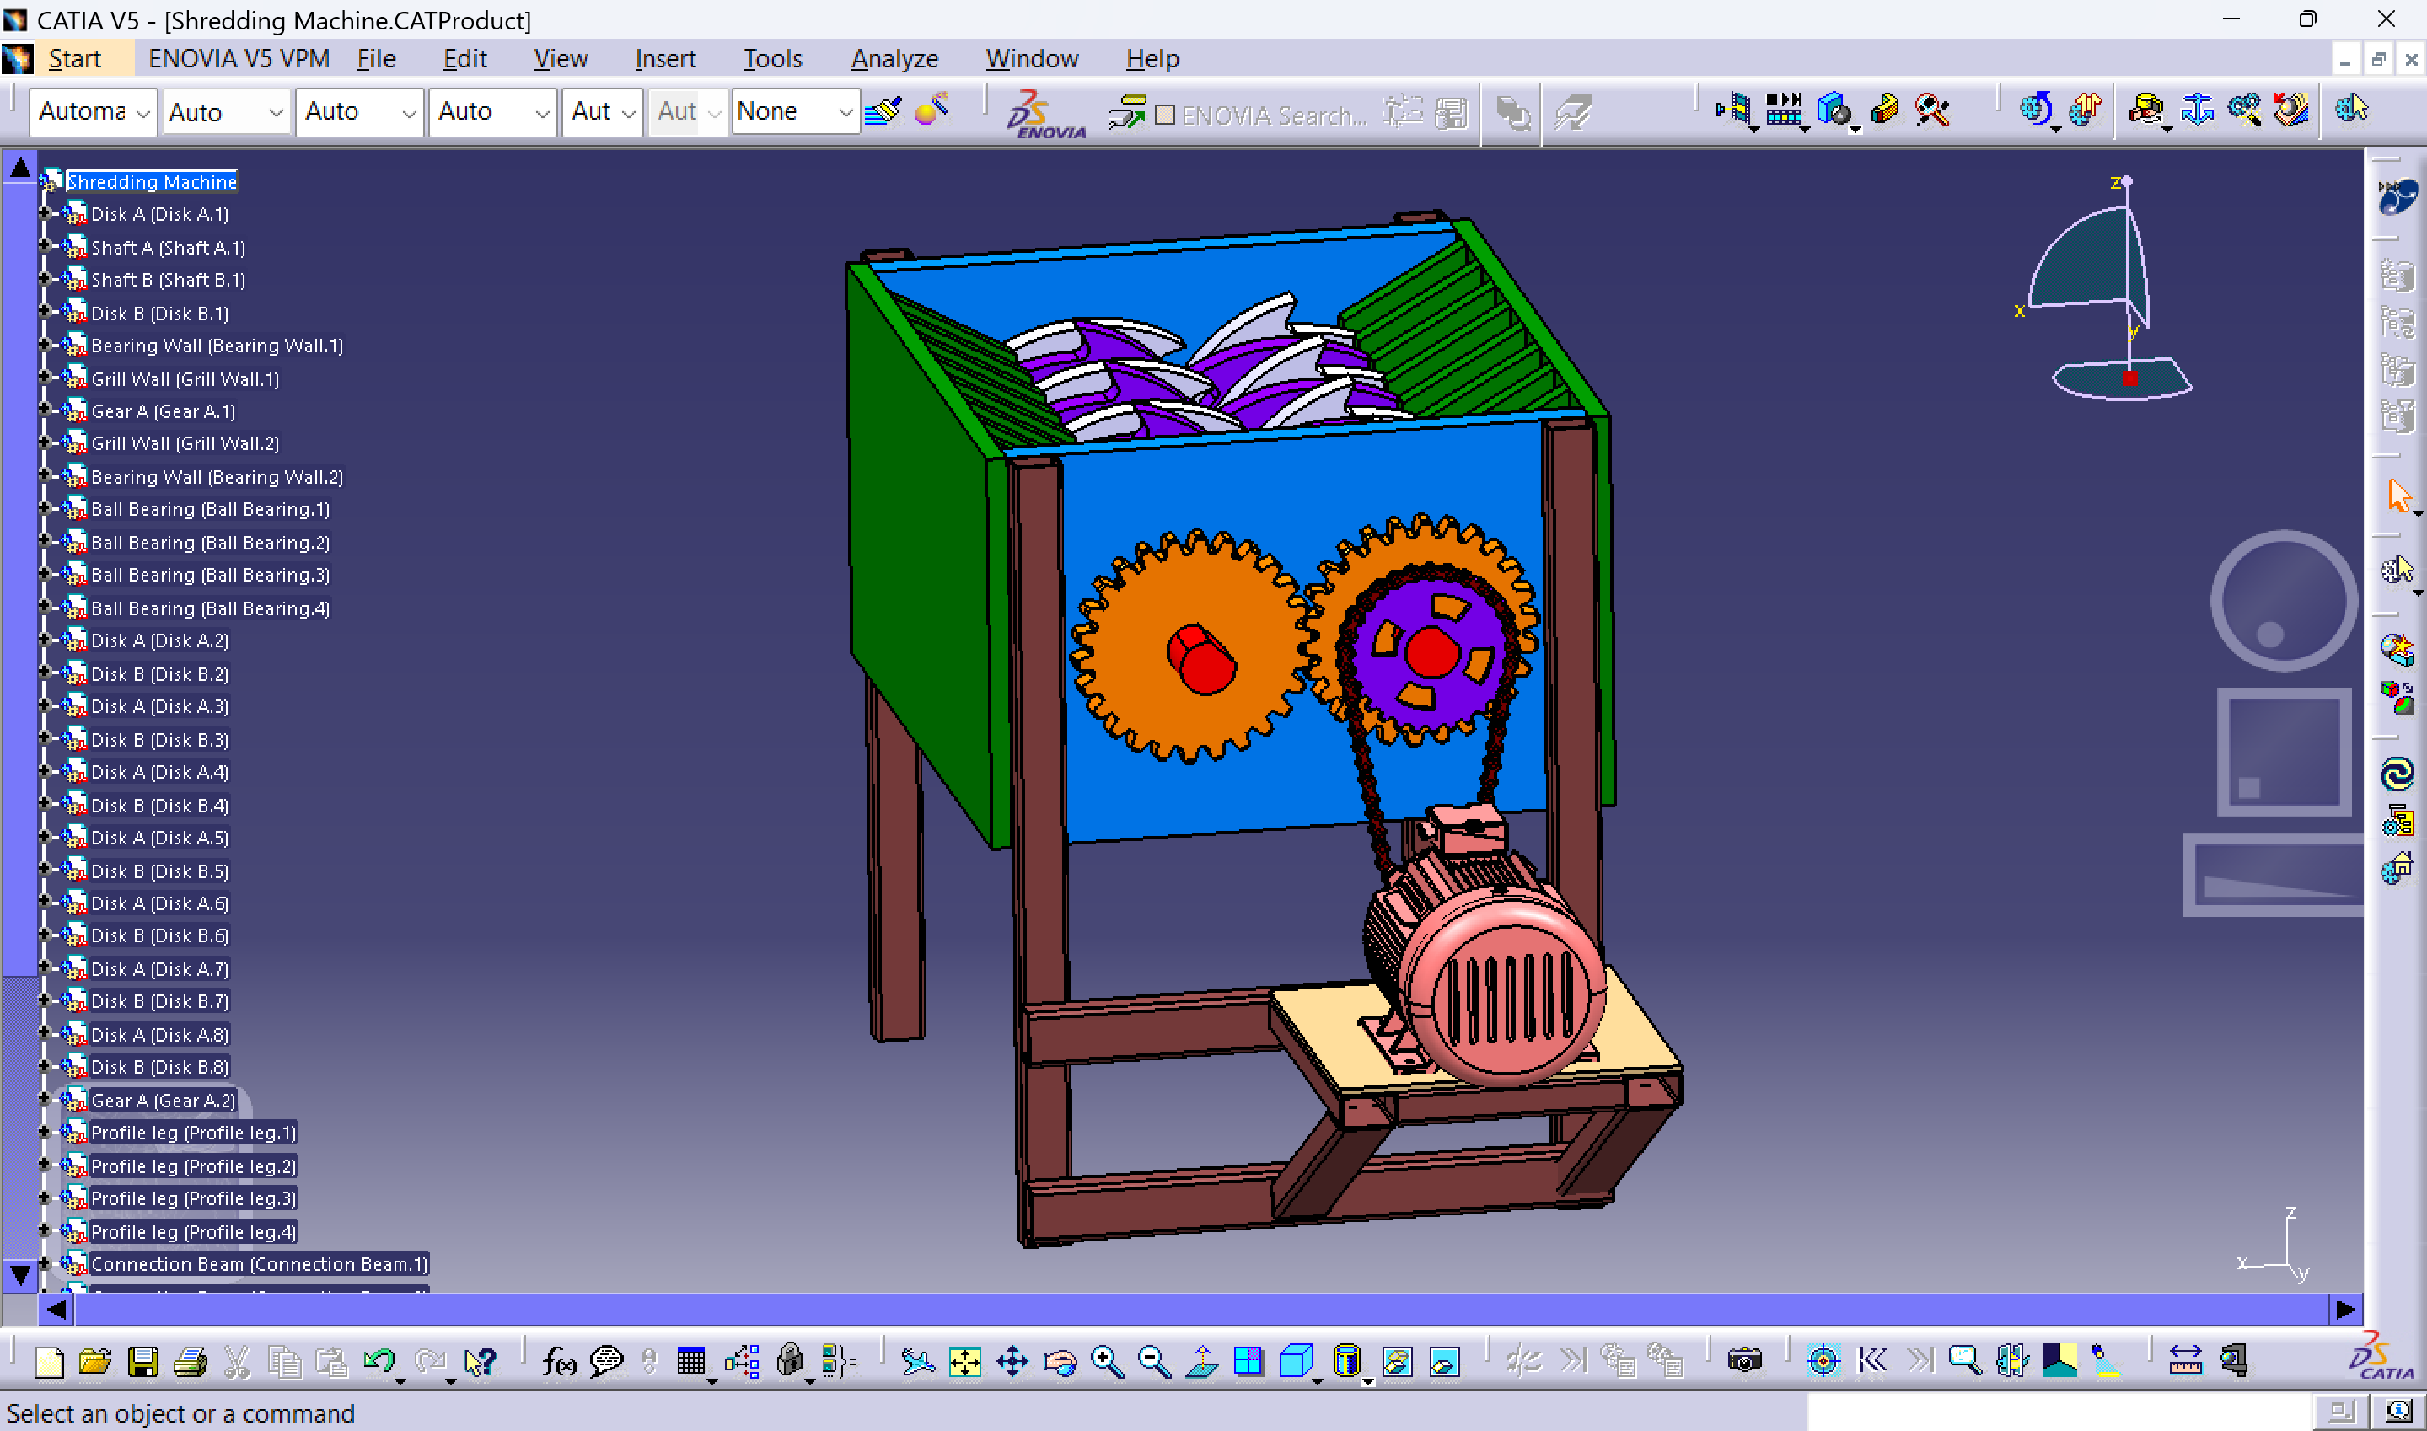The height and width of the screenshot is (1431, 2427).
Task: Toggle the ground/ambiance icon
Action: tap(2059, 1360)
